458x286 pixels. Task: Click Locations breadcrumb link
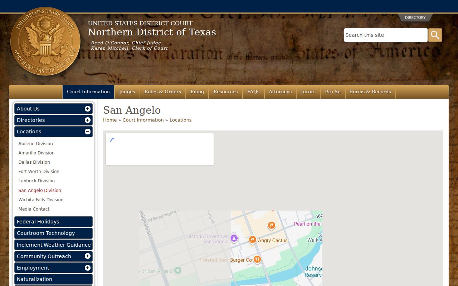pyautogui.click(x=180, y=120)
